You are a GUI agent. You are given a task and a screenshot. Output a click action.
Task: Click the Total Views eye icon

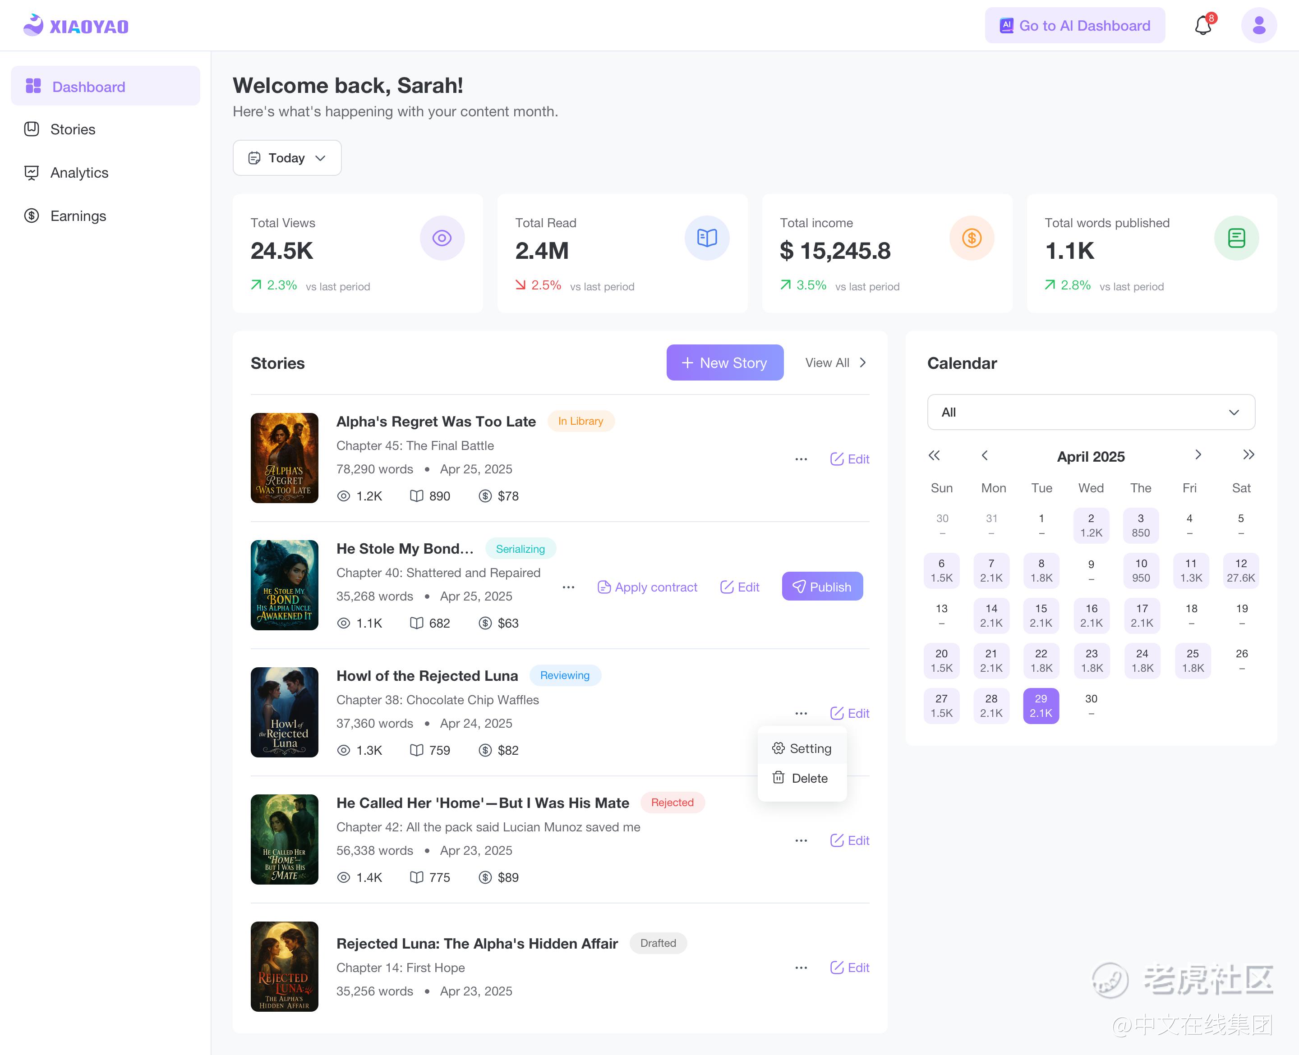[442, 238]
